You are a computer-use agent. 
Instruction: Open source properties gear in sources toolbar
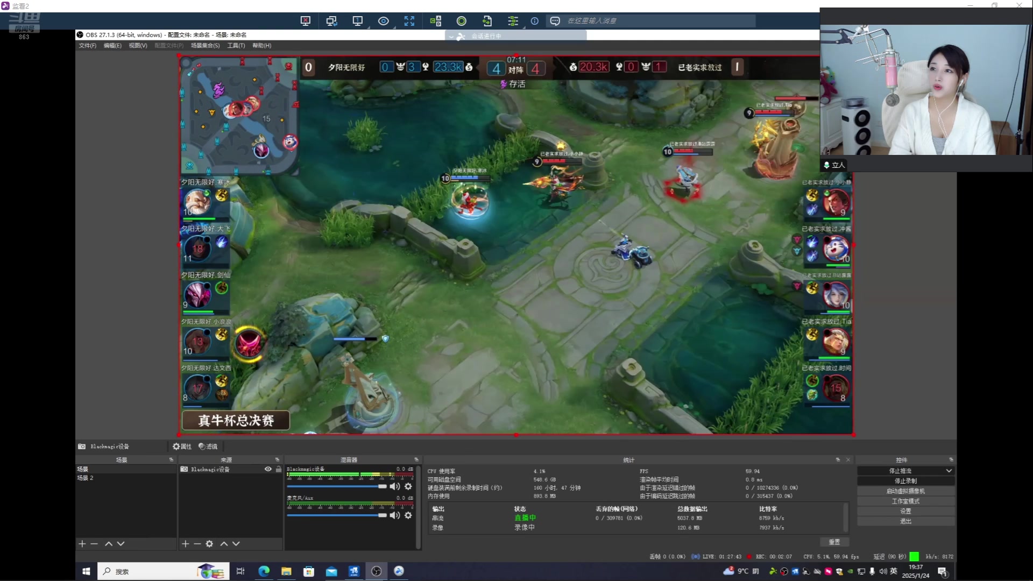[209, 544]
